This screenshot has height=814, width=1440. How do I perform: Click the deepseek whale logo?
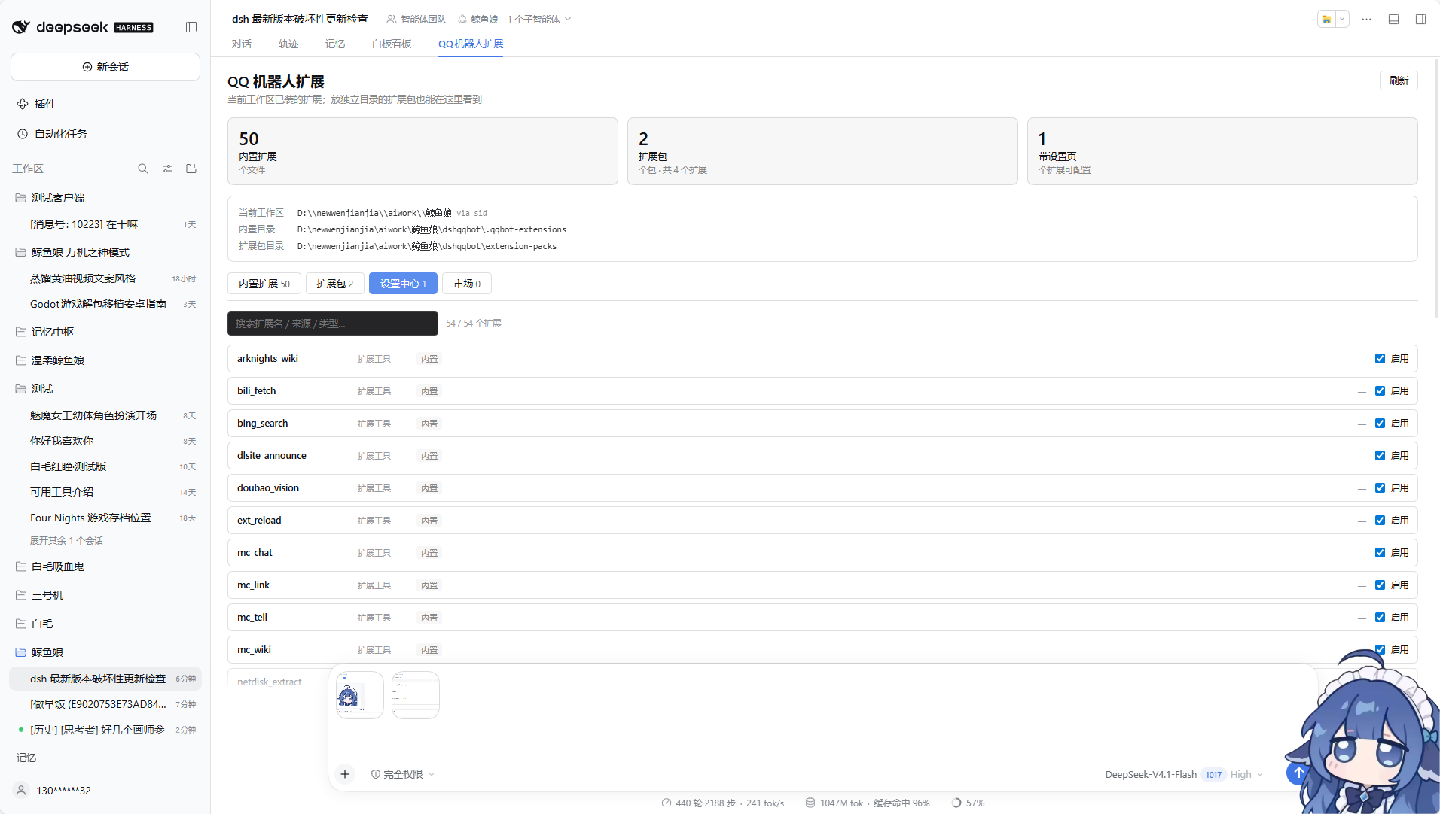pos(21,27)
